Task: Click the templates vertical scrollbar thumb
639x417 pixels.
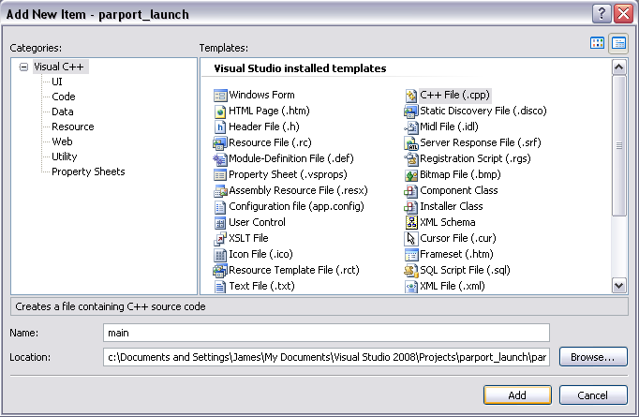Action: click(x=619, y=145)
